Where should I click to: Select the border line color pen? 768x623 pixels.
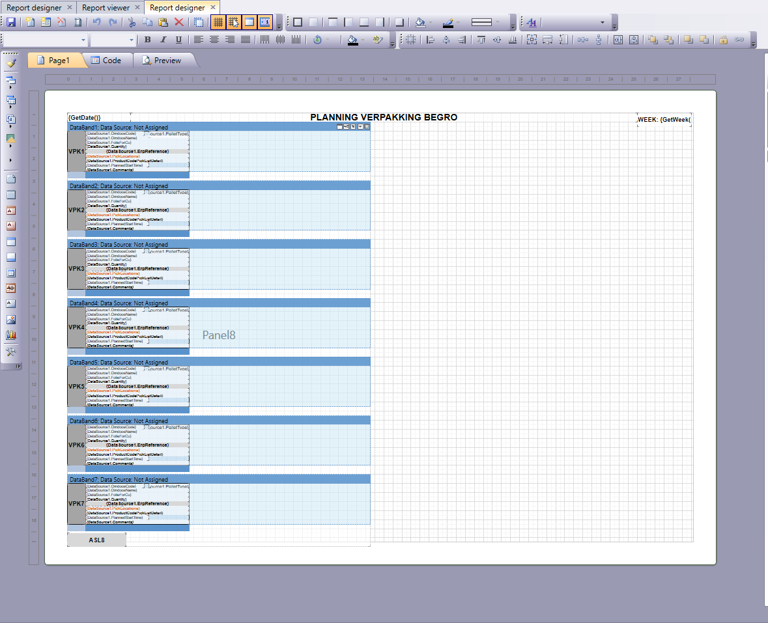(x=448, y=22)
